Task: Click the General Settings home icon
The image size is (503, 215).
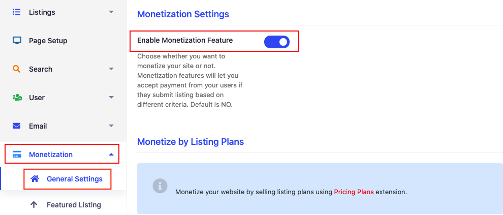Action: coord(35,179)
